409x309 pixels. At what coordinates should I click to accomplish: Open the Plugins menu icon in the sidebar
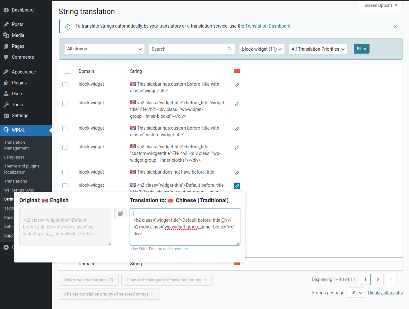click(6, 83)
